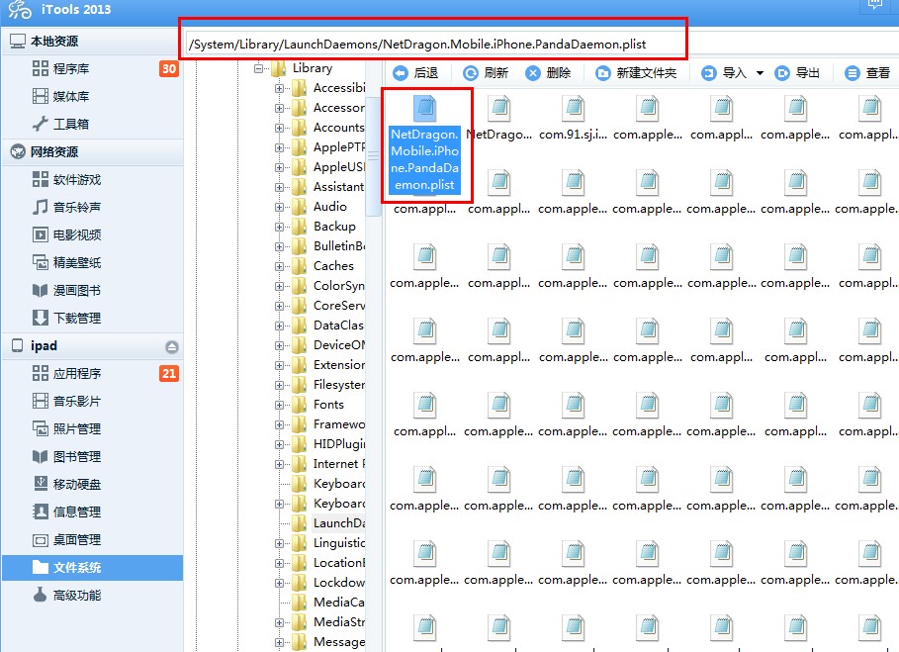Viewport: 899px width, 652px height.
Task: Open the 导入 import dropdown arrow
Action: click(x=760, y=73)
